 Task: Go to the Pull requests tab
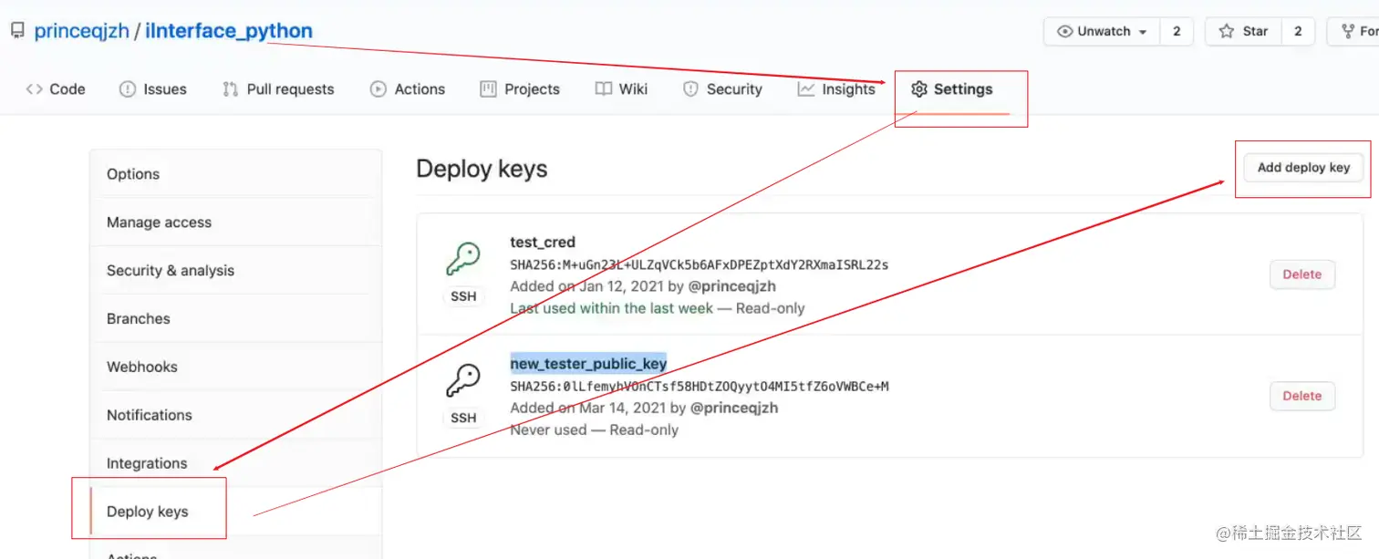pos(278,89)
